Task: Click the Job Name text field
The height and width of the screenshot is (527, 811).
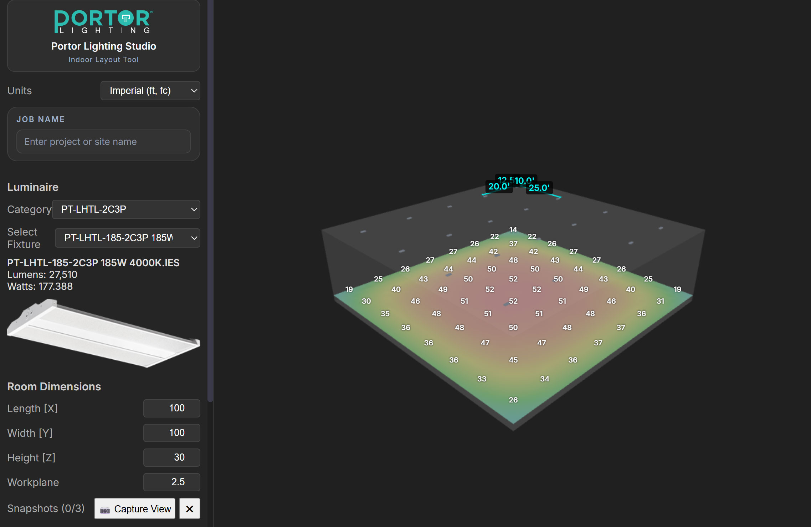Action: (103, 142)
